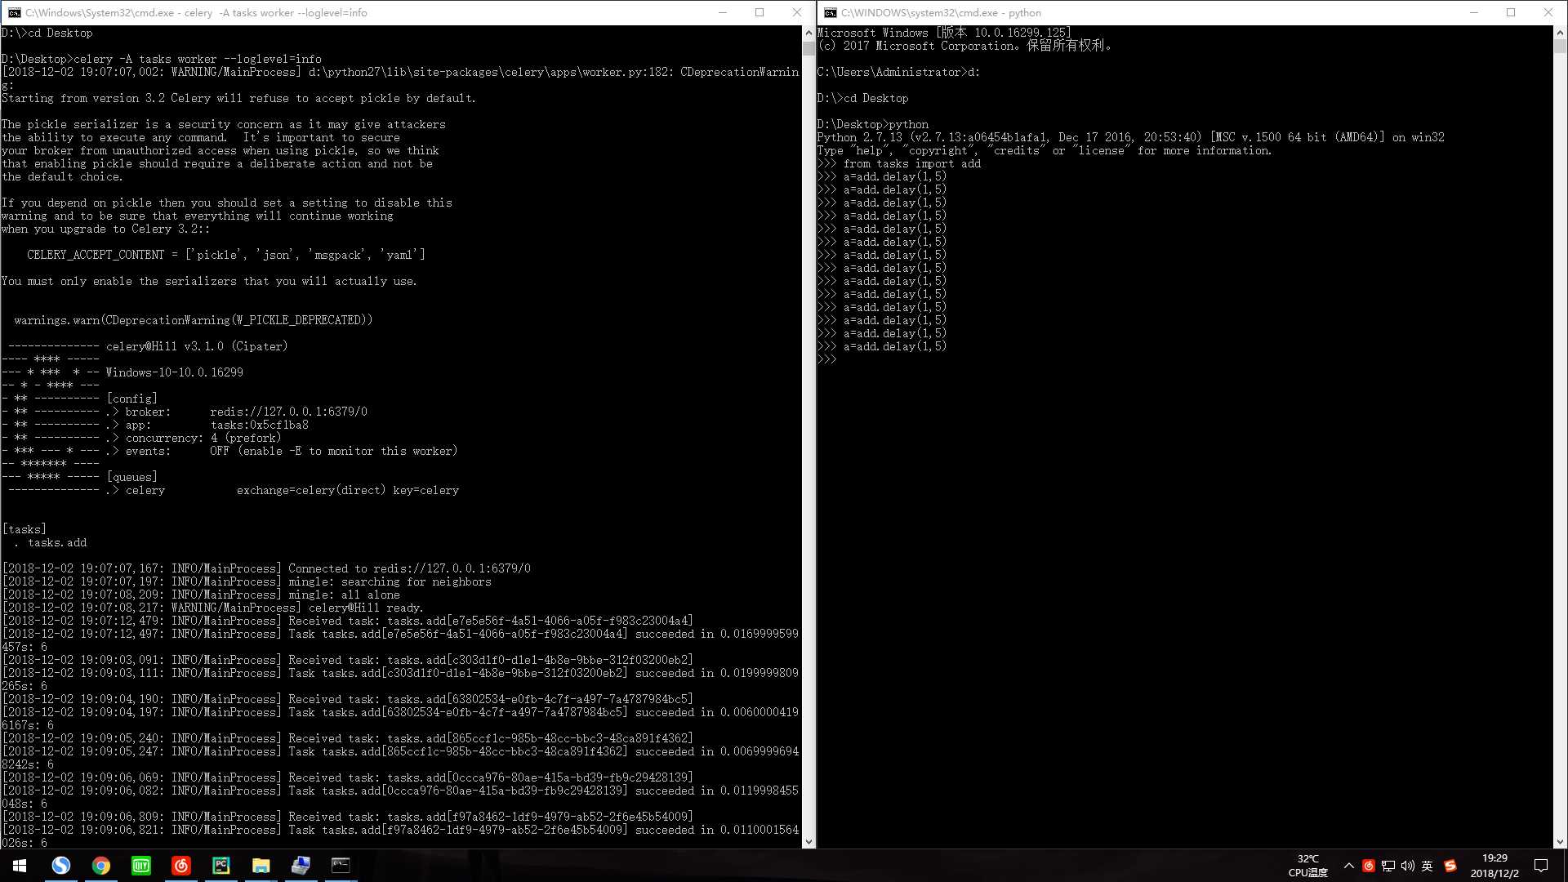The height and width of the screenshot is (882, 1568).
Task: Click the python window scrollbar thumb
Action: point(1560,46)
